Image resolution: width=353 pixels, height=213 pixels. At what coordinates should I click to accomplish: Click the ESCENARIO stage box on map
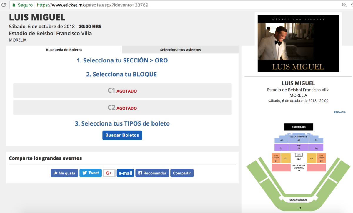[299, 127]
